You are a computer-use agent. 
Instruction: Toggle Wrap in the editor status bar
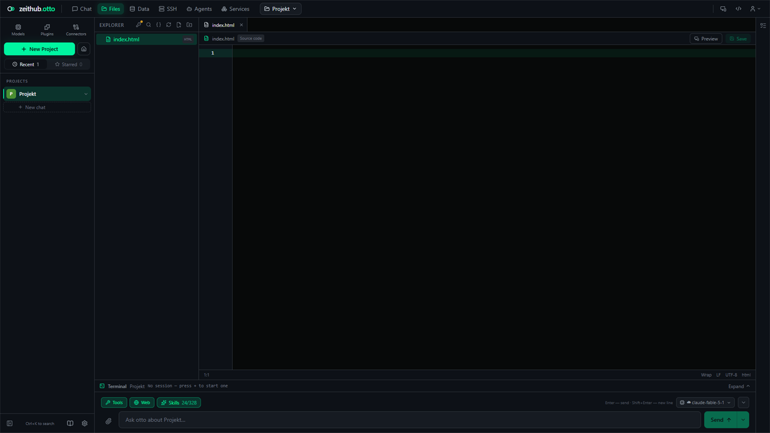706,375
